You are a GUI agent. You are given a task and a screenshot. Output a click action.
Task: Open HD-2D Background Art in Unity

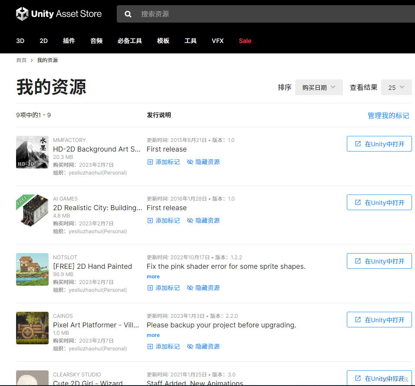click(x=379, y=144)
